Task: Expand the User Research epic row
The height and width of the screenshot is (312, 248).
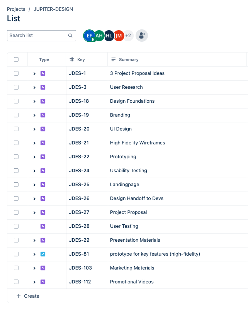Action: click(34, 87)
